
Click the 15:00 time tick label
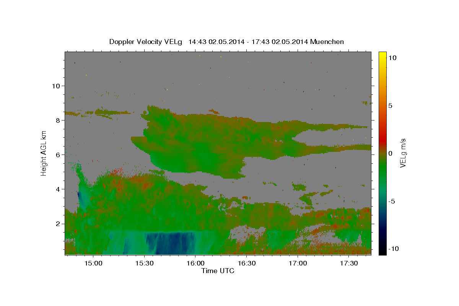click(93, 263)
